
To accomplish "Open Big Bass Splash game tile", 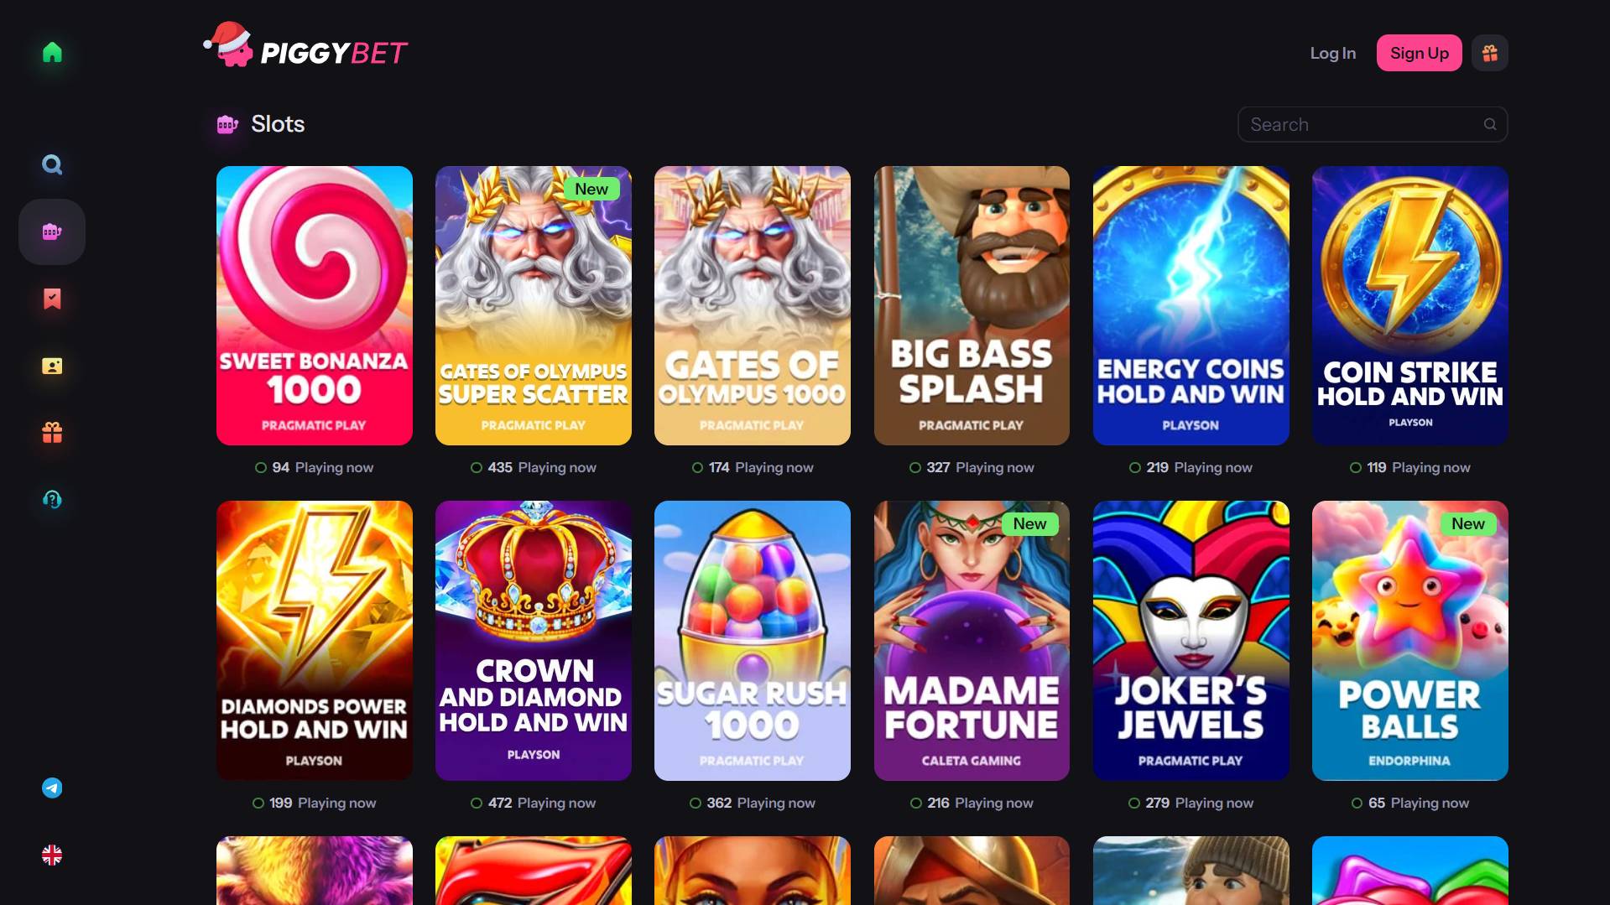I will tap(972, 305).
